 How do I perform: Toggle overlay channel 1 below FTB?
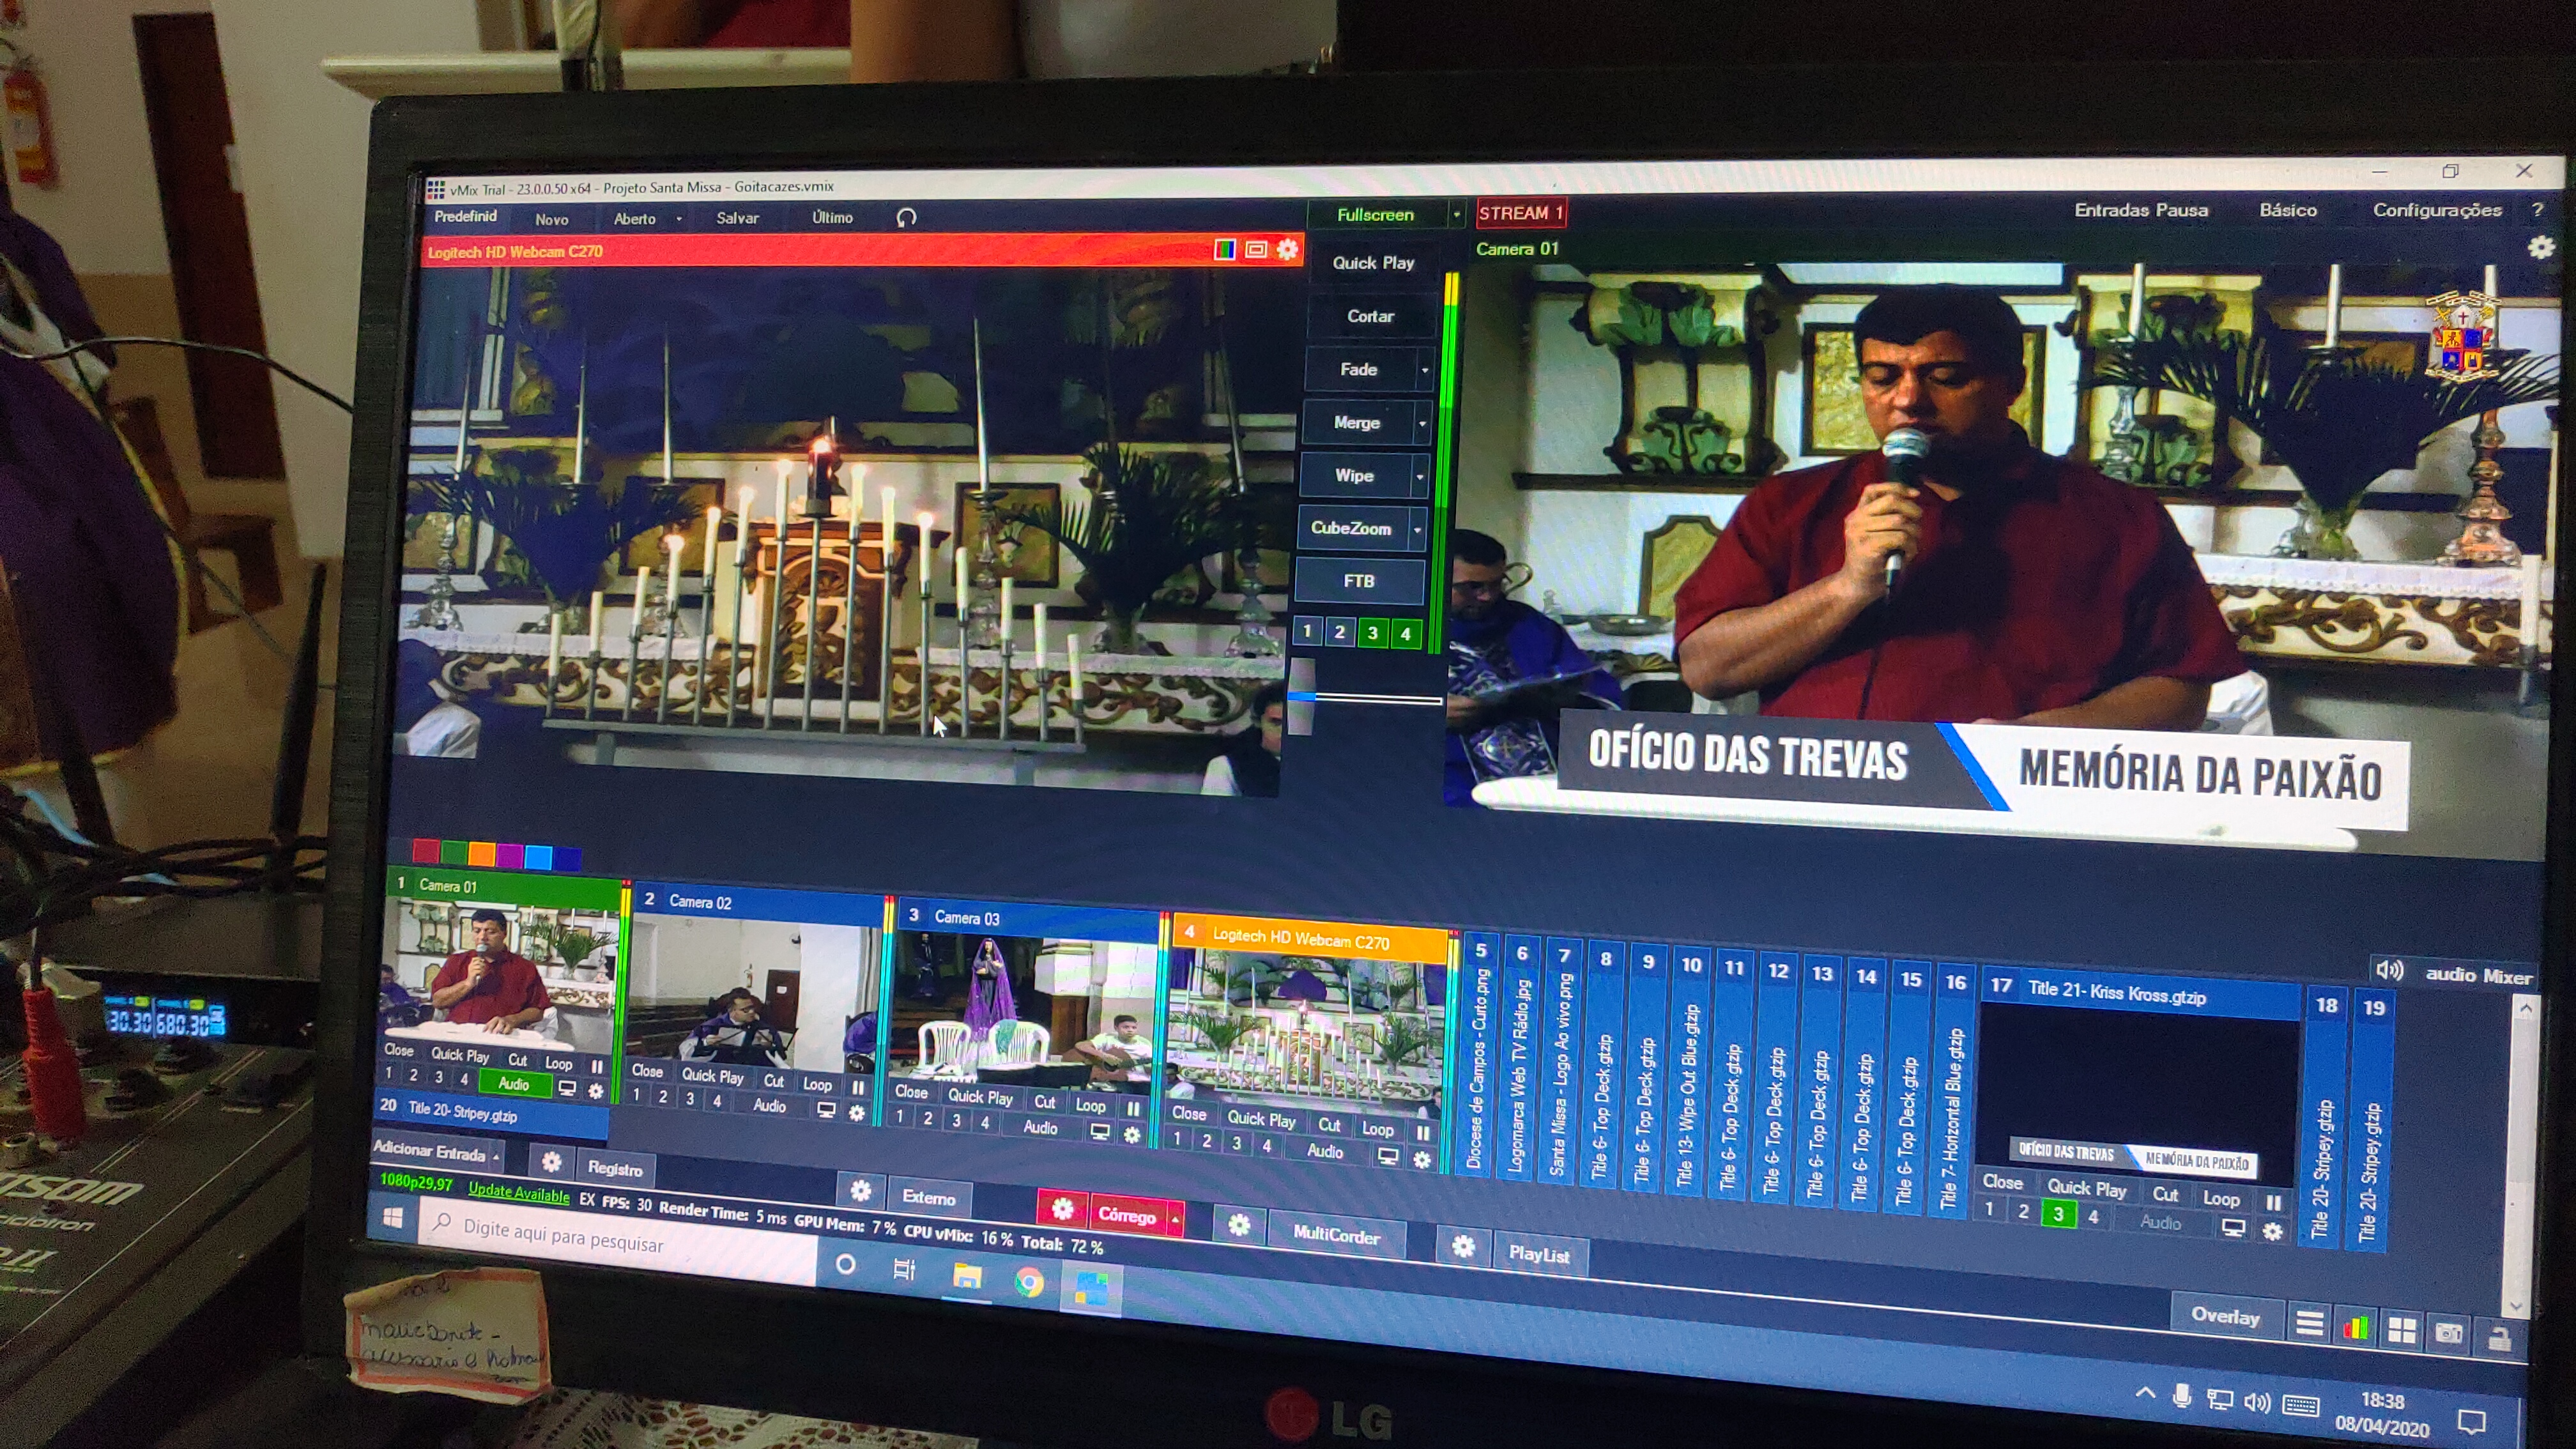point(1307,630)
